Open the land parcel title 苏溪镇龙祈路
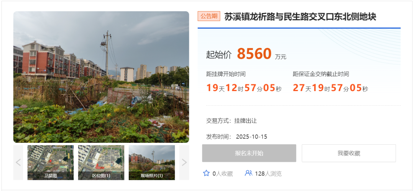The height and width of the screenshot is (191, 414). pyautogui.click(x=300, y=16)
